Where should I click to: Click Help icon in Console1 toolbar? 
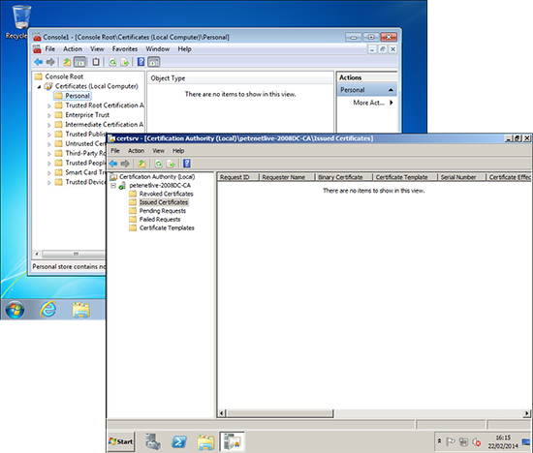141,62
